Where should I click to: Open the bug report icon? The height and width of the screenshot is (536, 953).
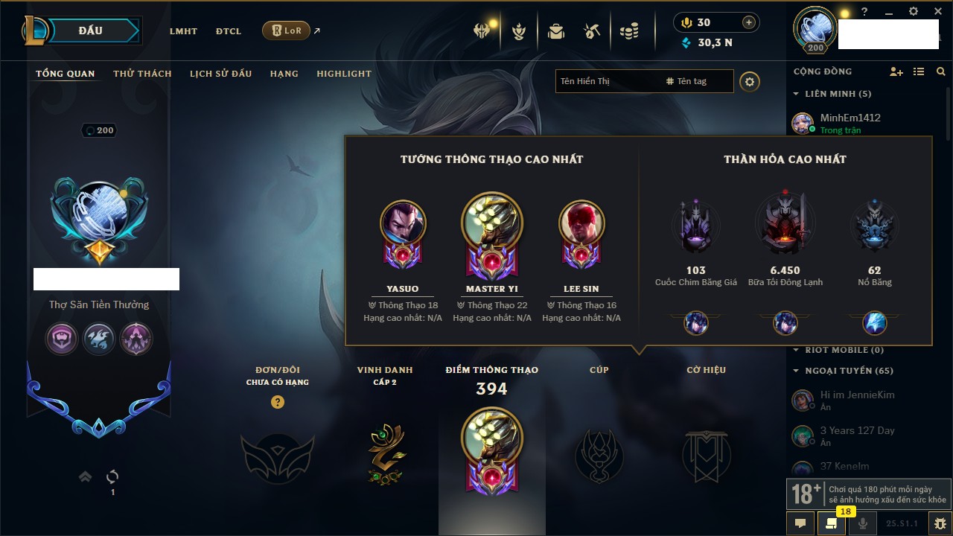[940, 523]
